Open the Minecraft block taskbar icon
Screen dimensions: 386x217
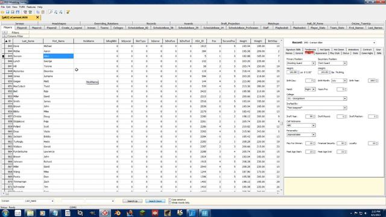[x=142, y=213]
